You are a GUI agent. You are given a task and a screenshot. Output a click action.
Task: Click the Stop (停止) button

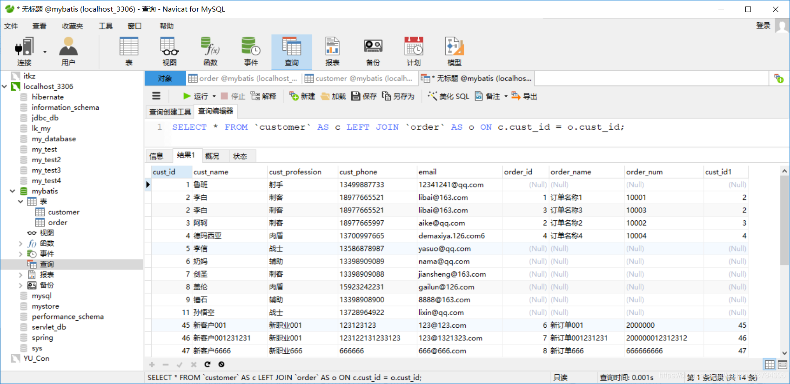233,96
